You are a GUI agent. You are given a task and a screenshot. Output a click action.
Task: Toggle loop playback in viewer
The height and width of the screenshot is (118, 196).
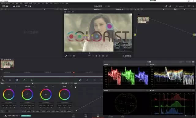click(x=107, y=56)
